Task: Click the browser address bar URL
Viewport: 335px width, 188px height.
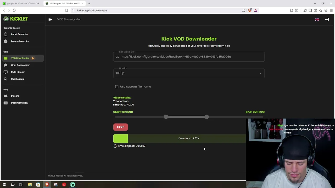Action: pyautogui.click(x=92, y=10)
